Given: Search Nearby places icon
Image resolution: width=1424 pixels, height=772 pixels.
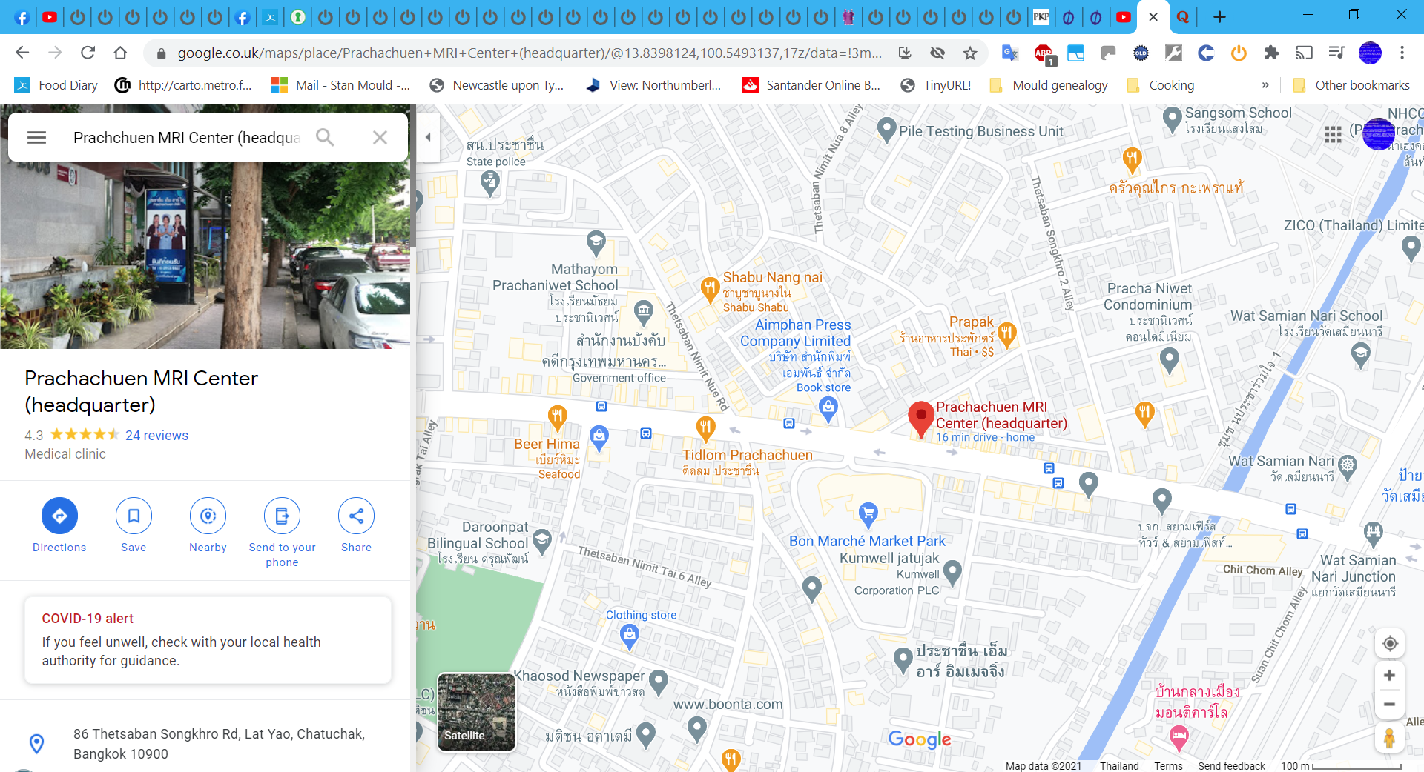Looking at the screenshot, I should coord(208,516).
